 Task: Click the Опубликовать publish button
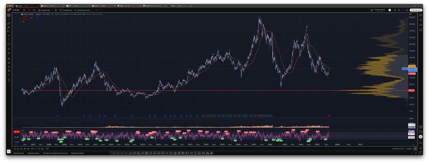point(416,10)
